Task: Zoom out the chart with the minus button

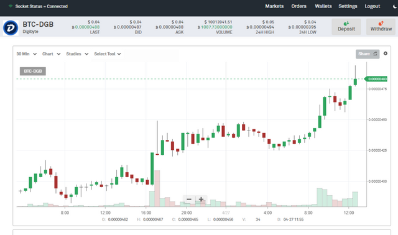Action: point(189,199)
